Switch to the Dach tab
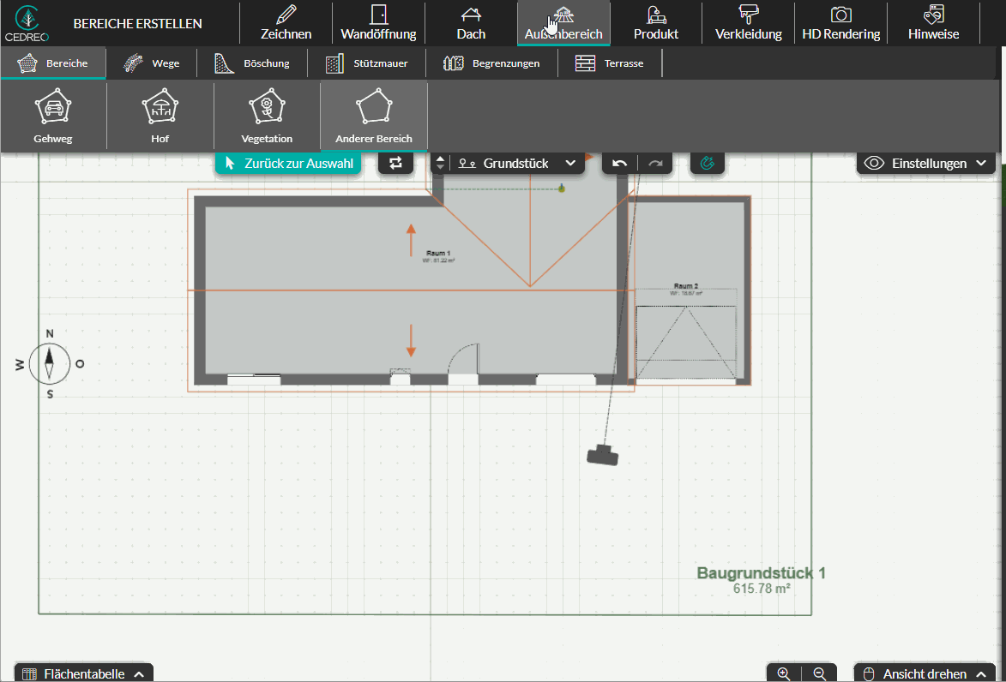The image size is (1006, 682). [471, 24]
